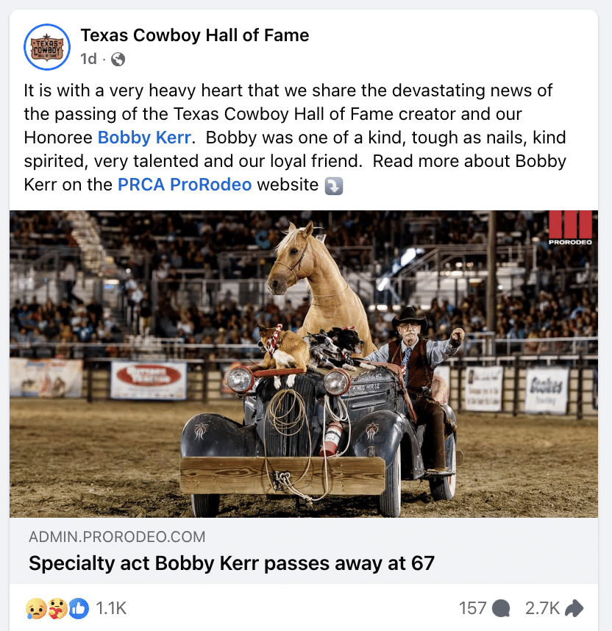Open the Texas Cowboy Hall of Fame page name
The width and height of the screenshot is (612, 631).
tap(194, 35)
